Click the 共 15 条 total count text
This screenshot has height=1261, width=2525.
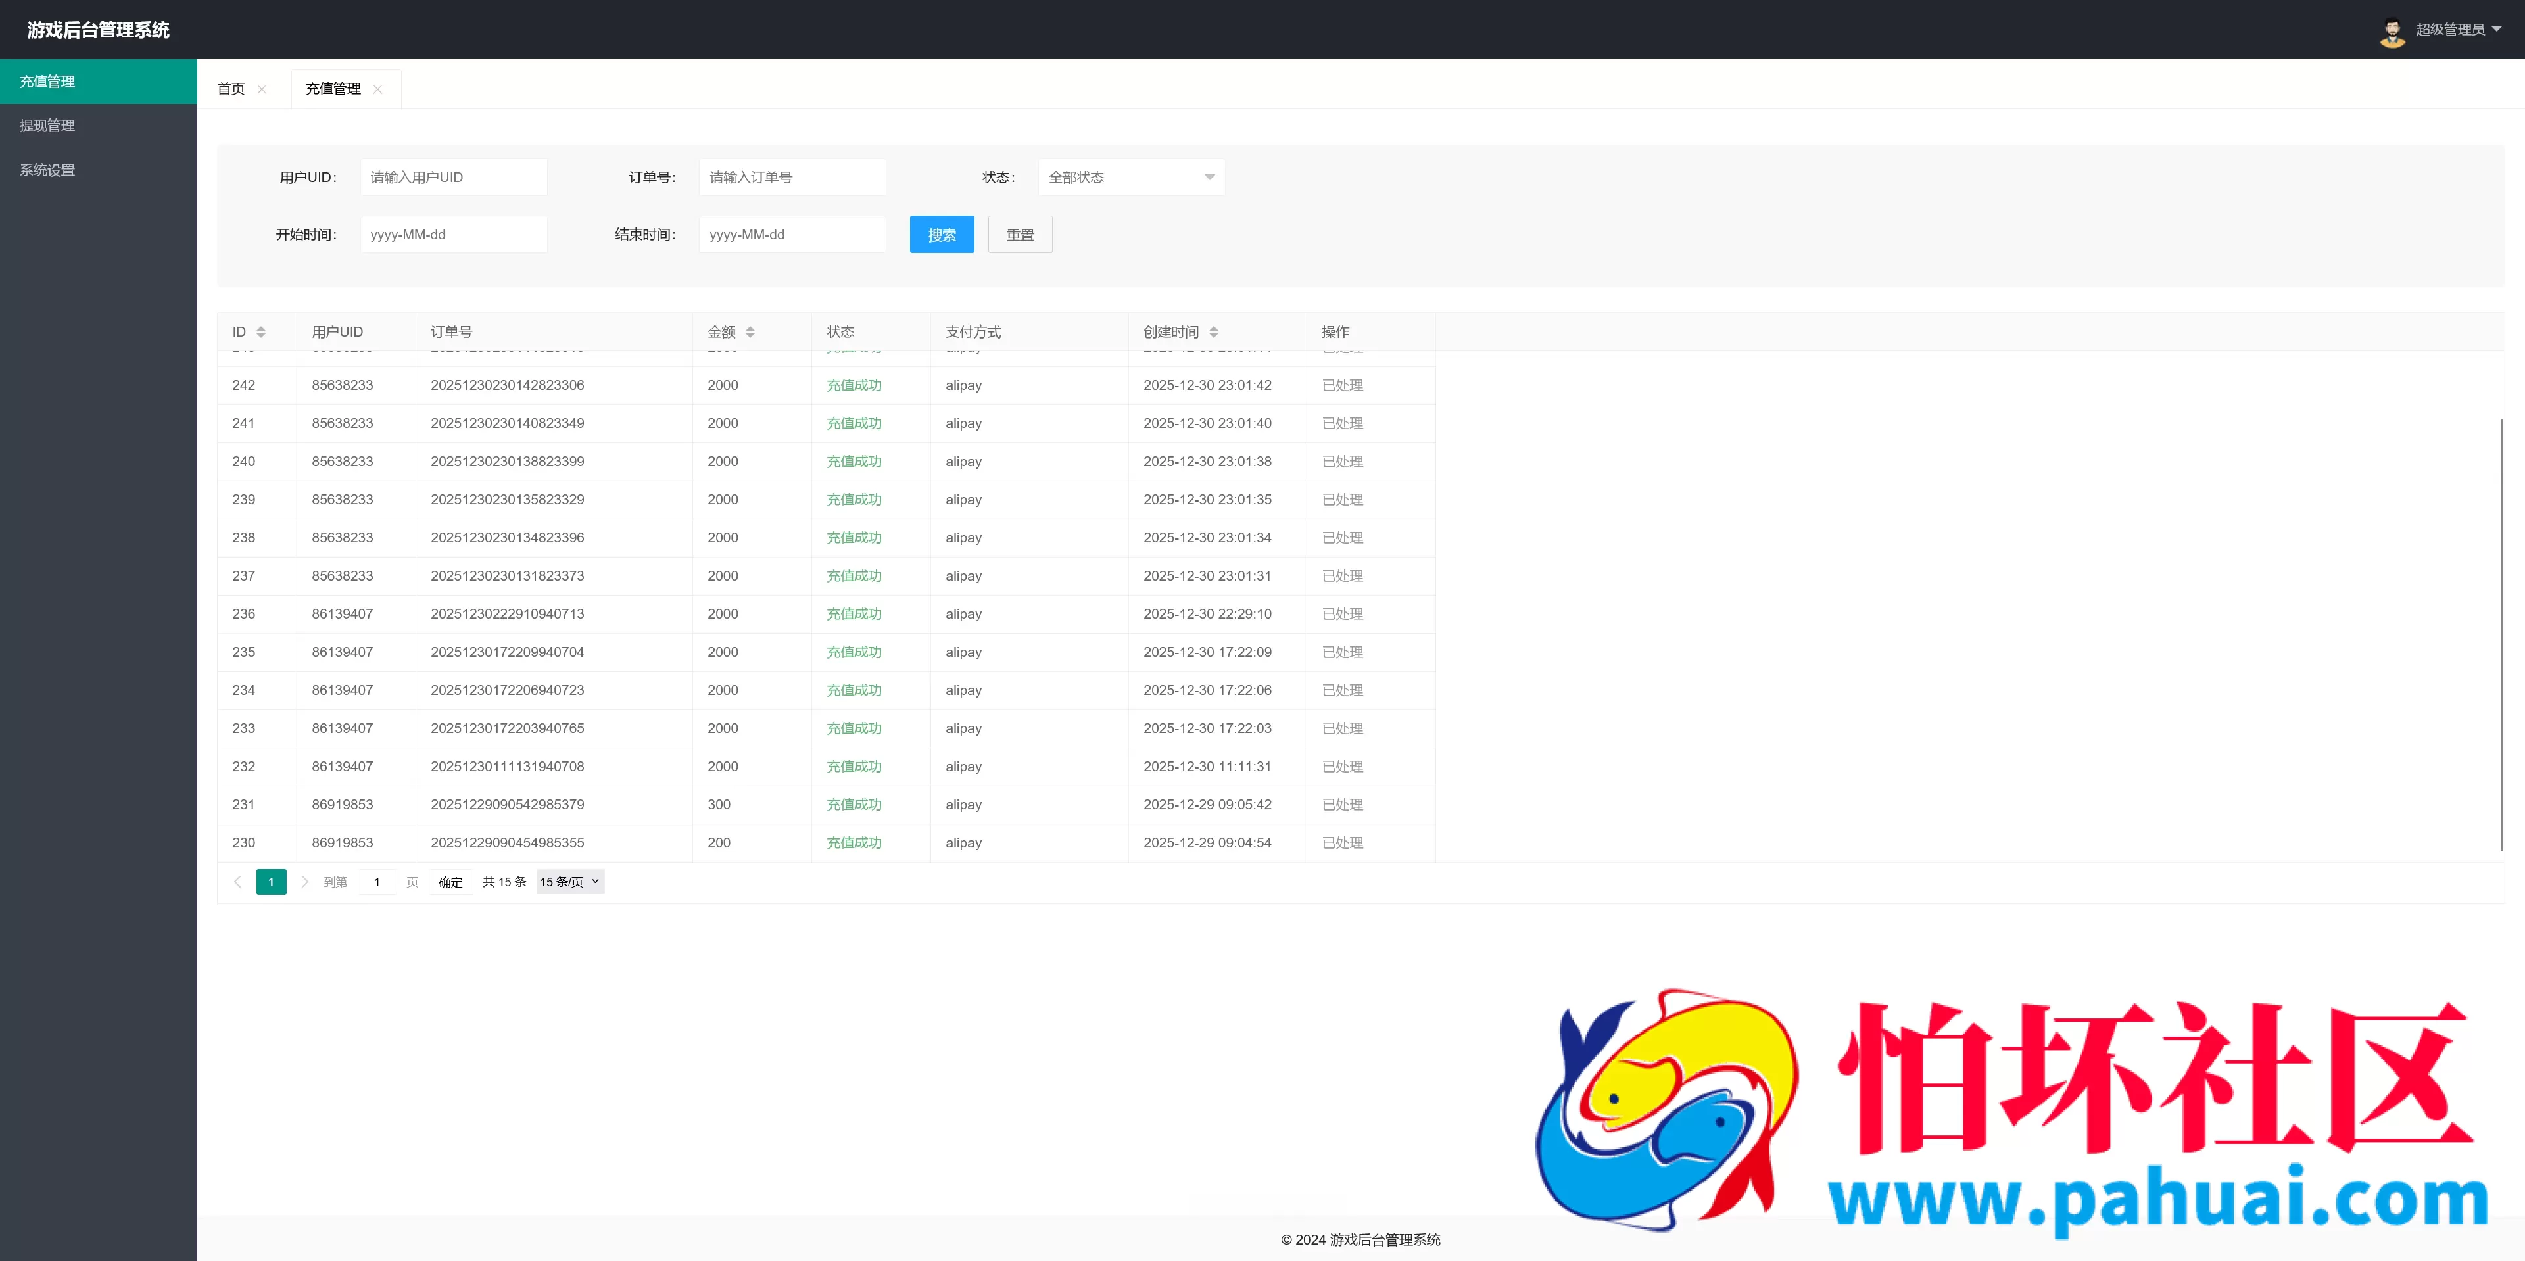coord(505,882)
